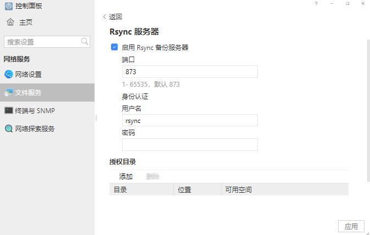The image size is (370, 235).
Task: Click the 添加 button for authorized directories
Action: (126, 176)
